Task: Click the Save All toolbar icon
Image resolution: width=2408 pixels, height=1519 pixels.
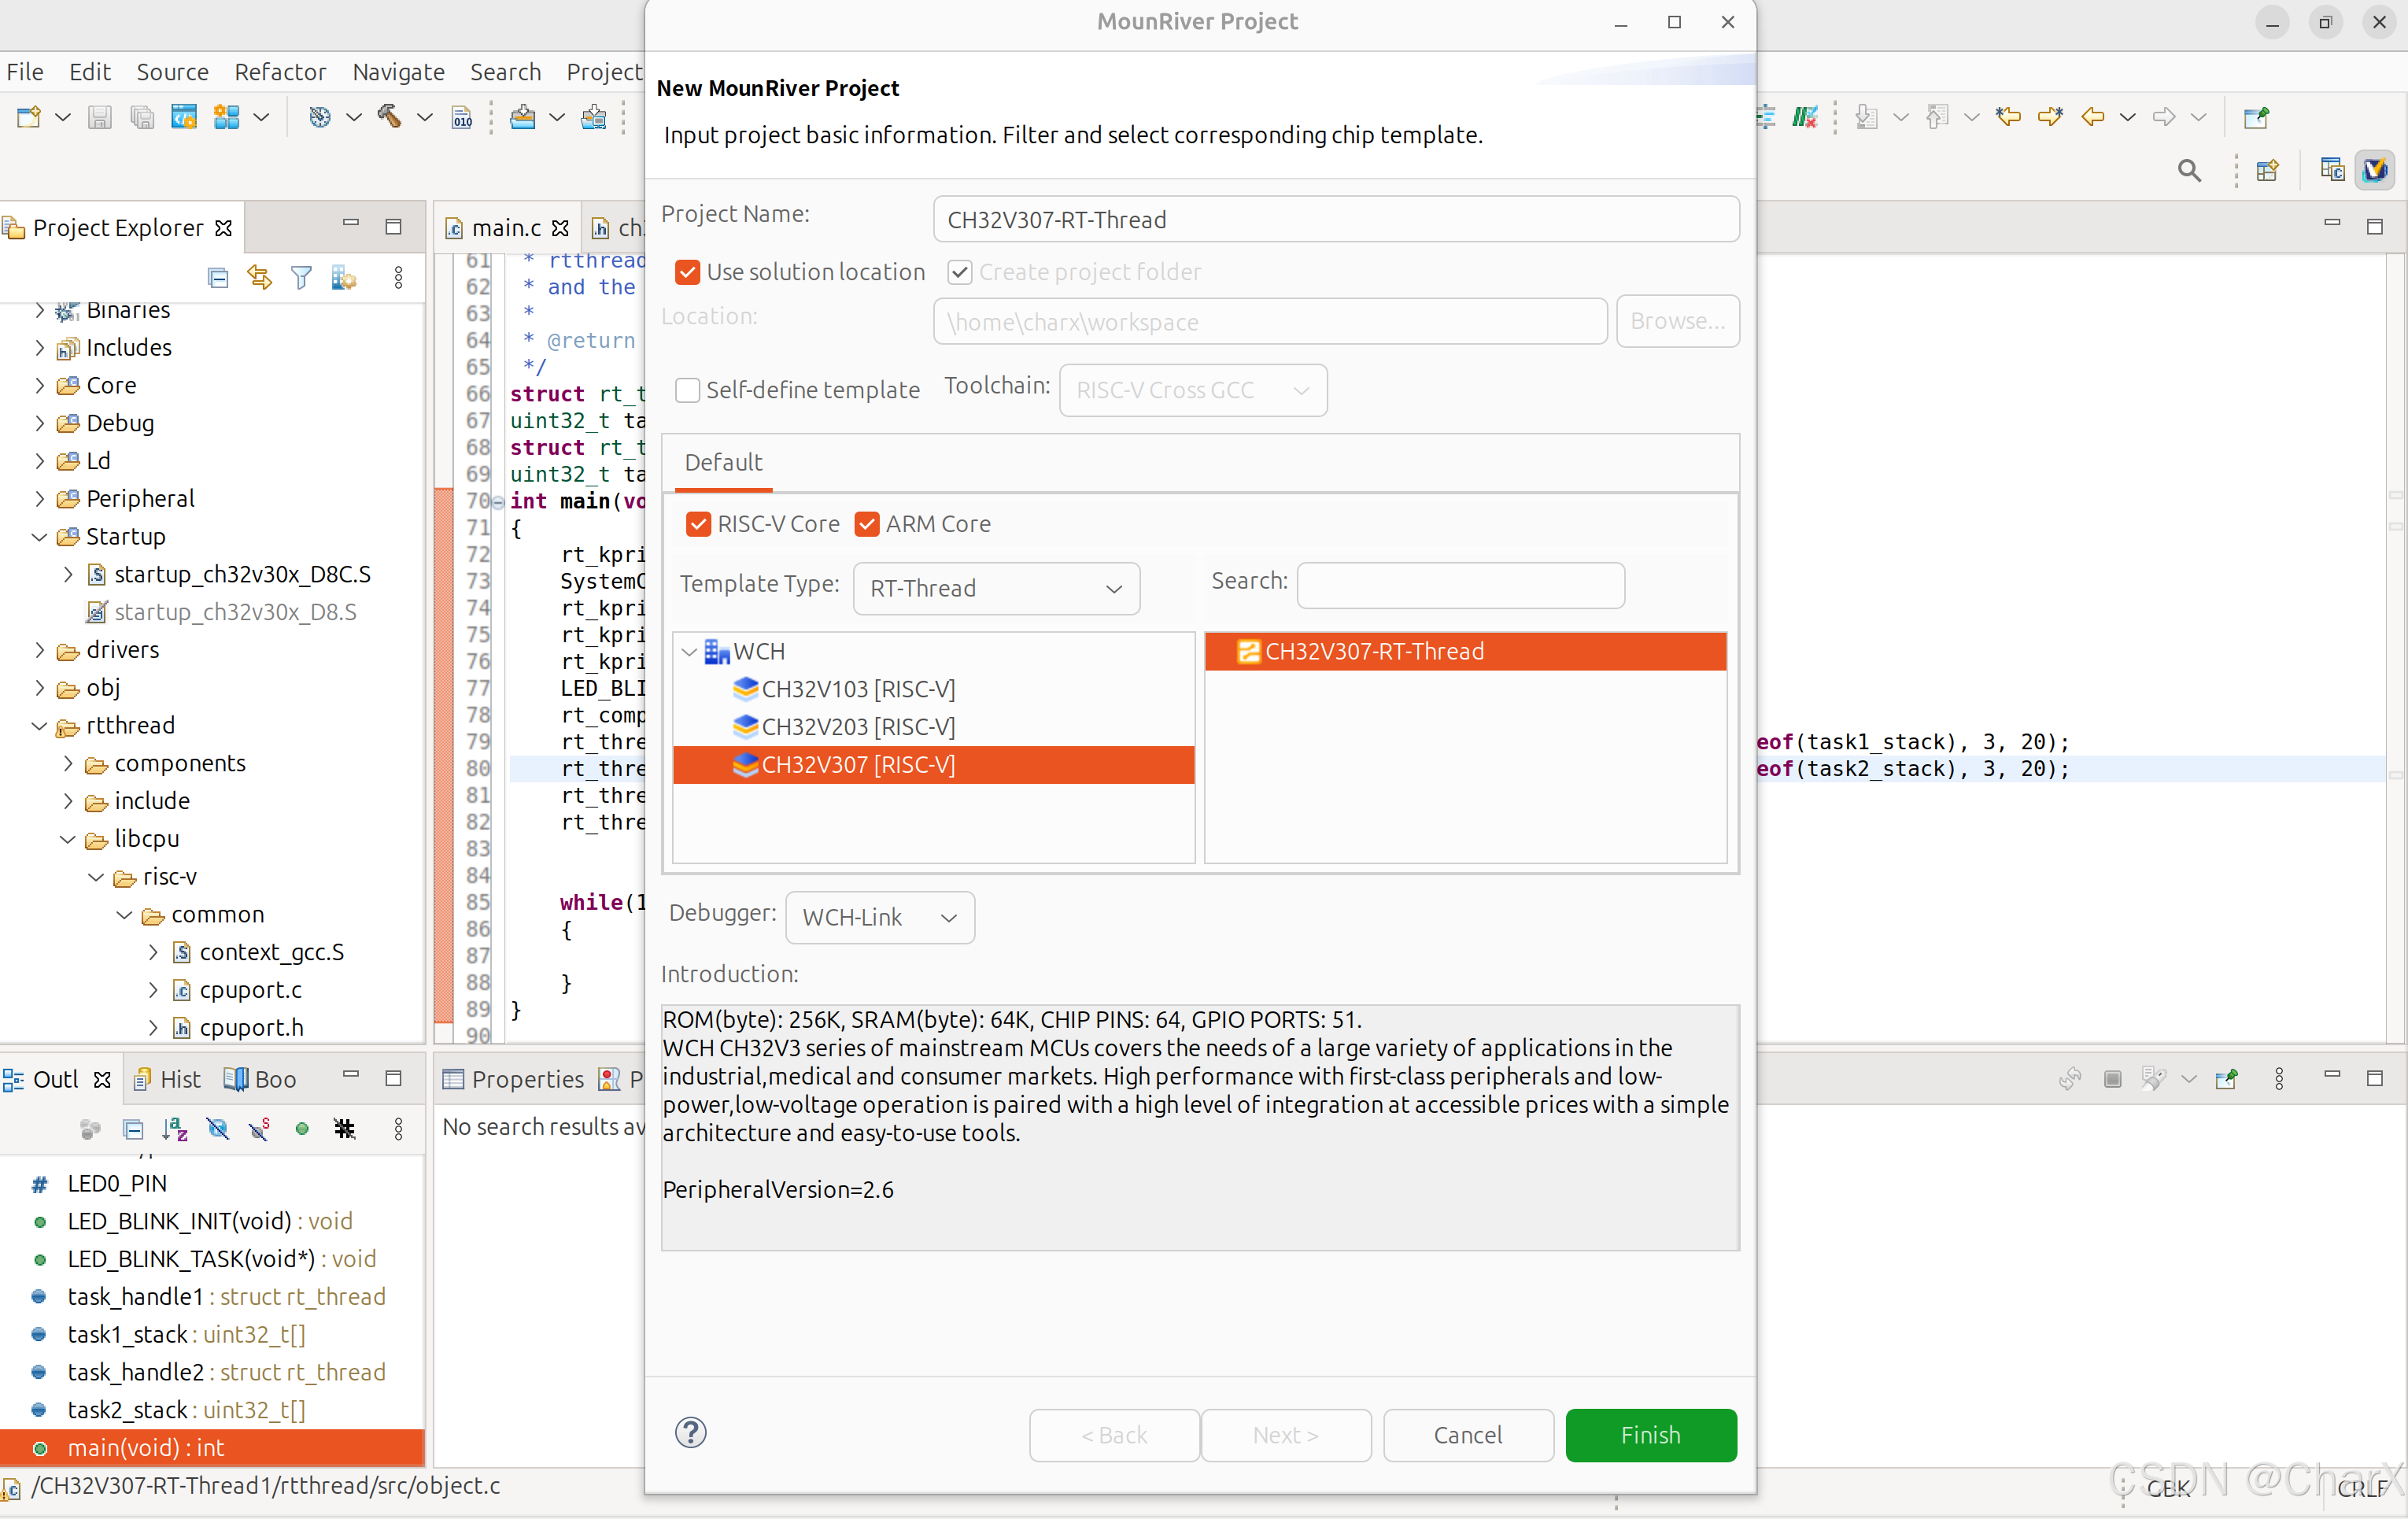Action: click(141, 117)
